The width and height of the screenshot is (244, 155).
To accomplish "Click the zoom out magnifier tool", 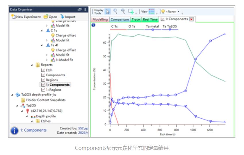I will [123, 11].
